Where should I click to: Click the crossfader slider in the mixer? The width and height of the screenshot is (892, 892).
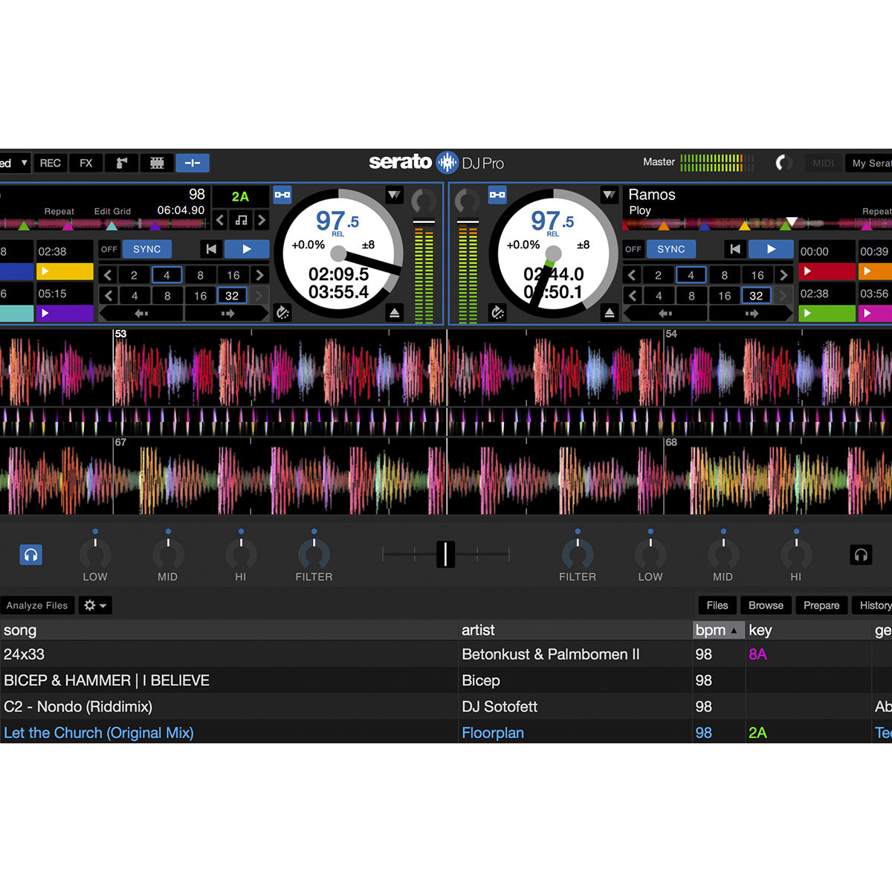coord(446,555)
